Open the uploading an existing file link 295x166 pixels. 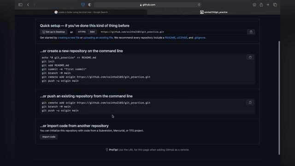pos(98,38)
